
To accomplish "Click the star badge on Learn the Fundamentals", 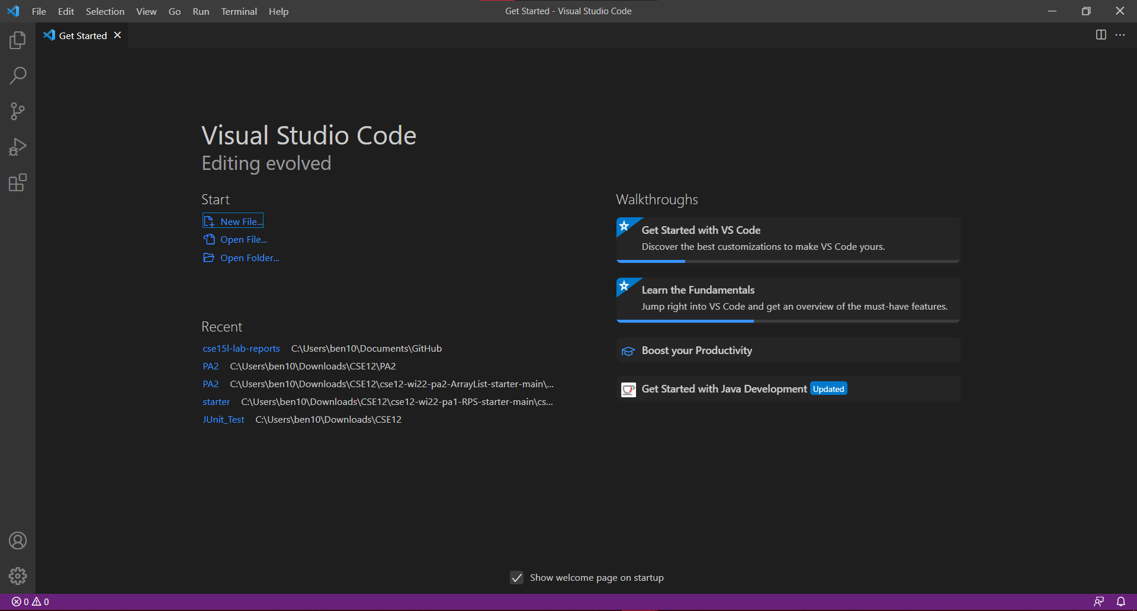I will pos(624,286).
